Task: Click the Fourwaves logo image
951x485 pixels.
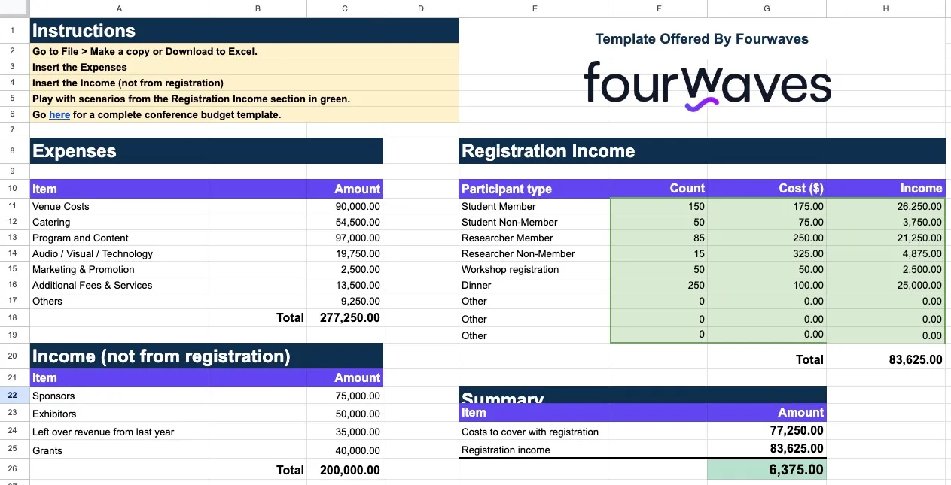Action: point(708,84)
